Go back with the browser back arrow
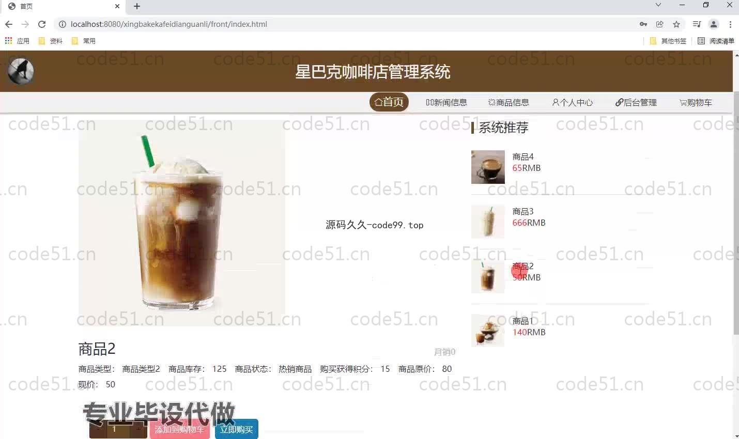 [9, 24]
